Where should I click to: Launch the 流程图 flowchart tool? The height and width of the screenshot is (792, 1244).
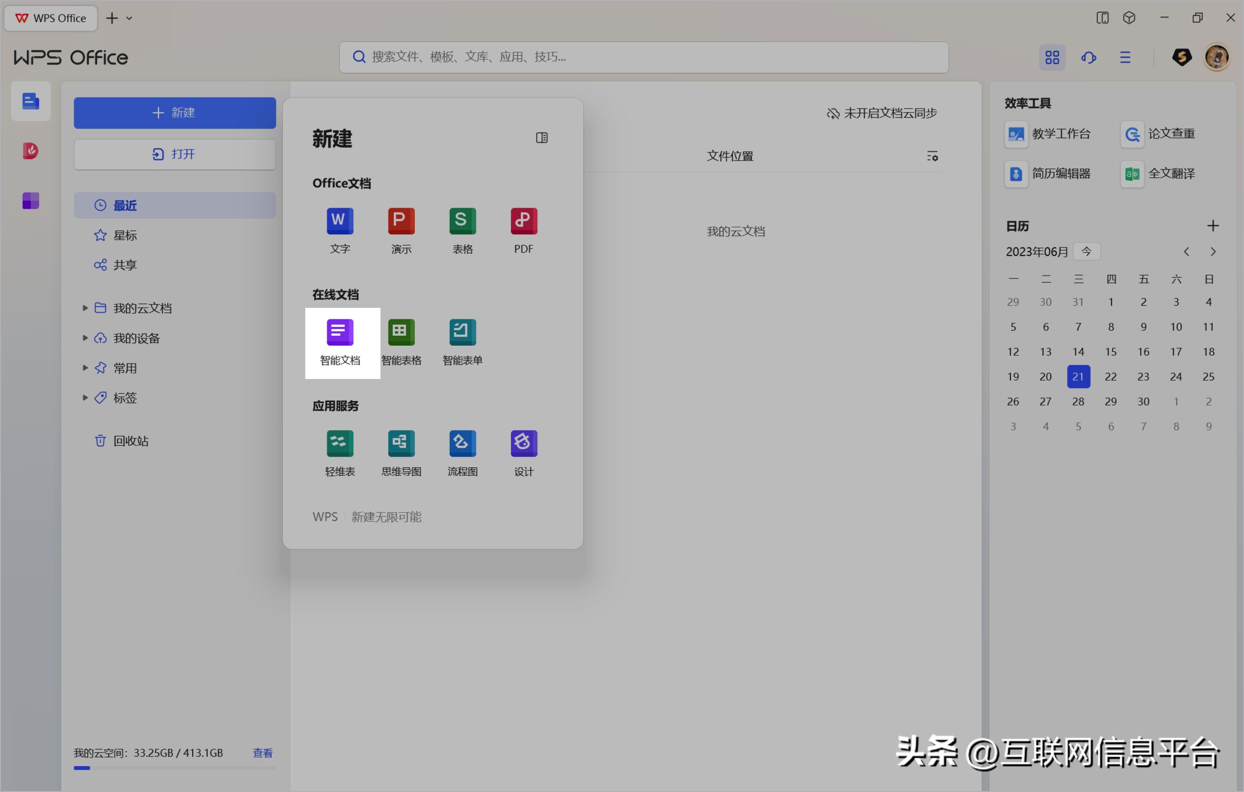click(462, 453)
